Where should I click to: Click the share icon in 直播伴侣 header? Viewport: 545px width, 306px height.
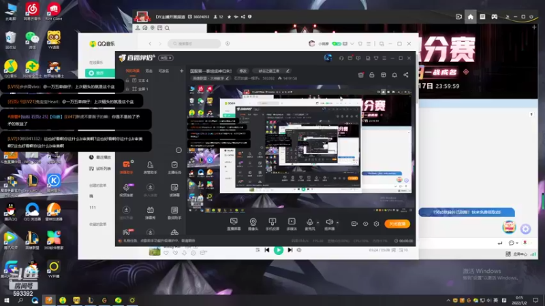405,75
